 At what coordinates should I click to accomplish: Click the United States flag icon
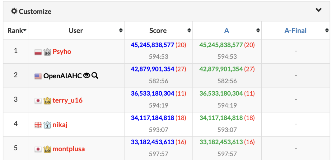[38, 76]
